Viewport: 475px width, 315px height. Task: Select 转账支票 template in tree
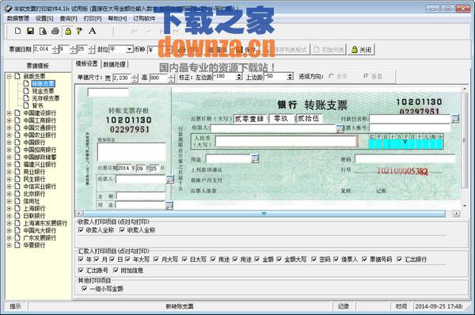point(44,84)
